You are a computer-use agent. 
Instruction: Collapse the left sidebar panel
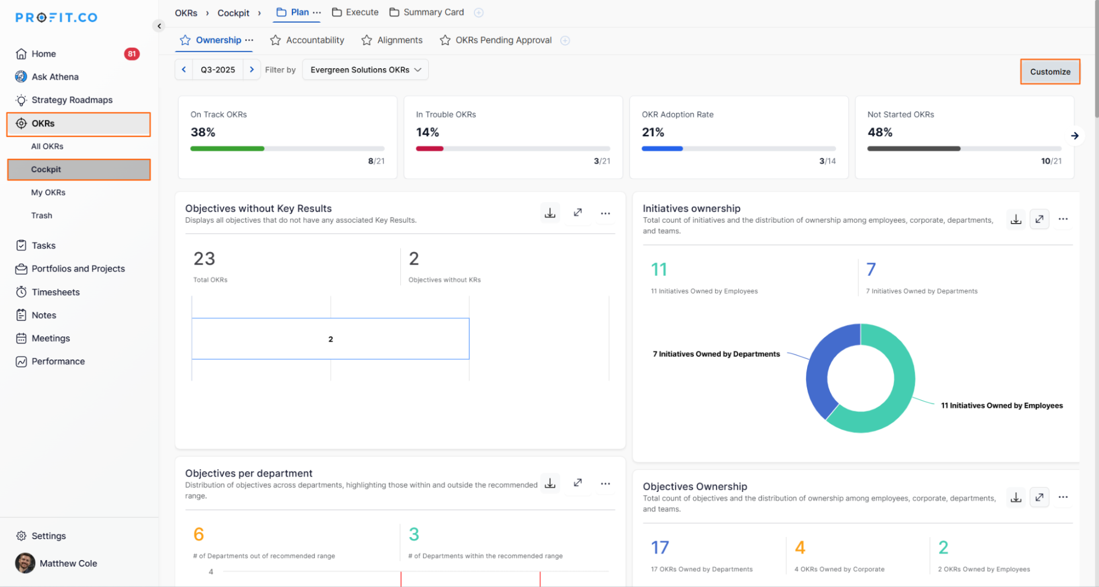[159, 26]
